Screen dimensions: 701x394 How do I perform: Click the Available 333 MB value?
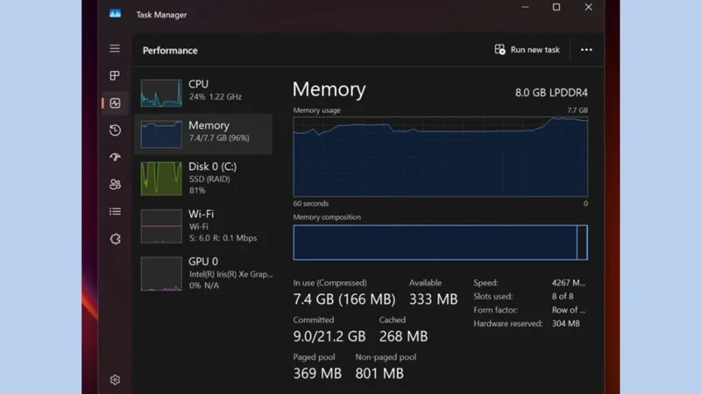click(x=433, y=299)
